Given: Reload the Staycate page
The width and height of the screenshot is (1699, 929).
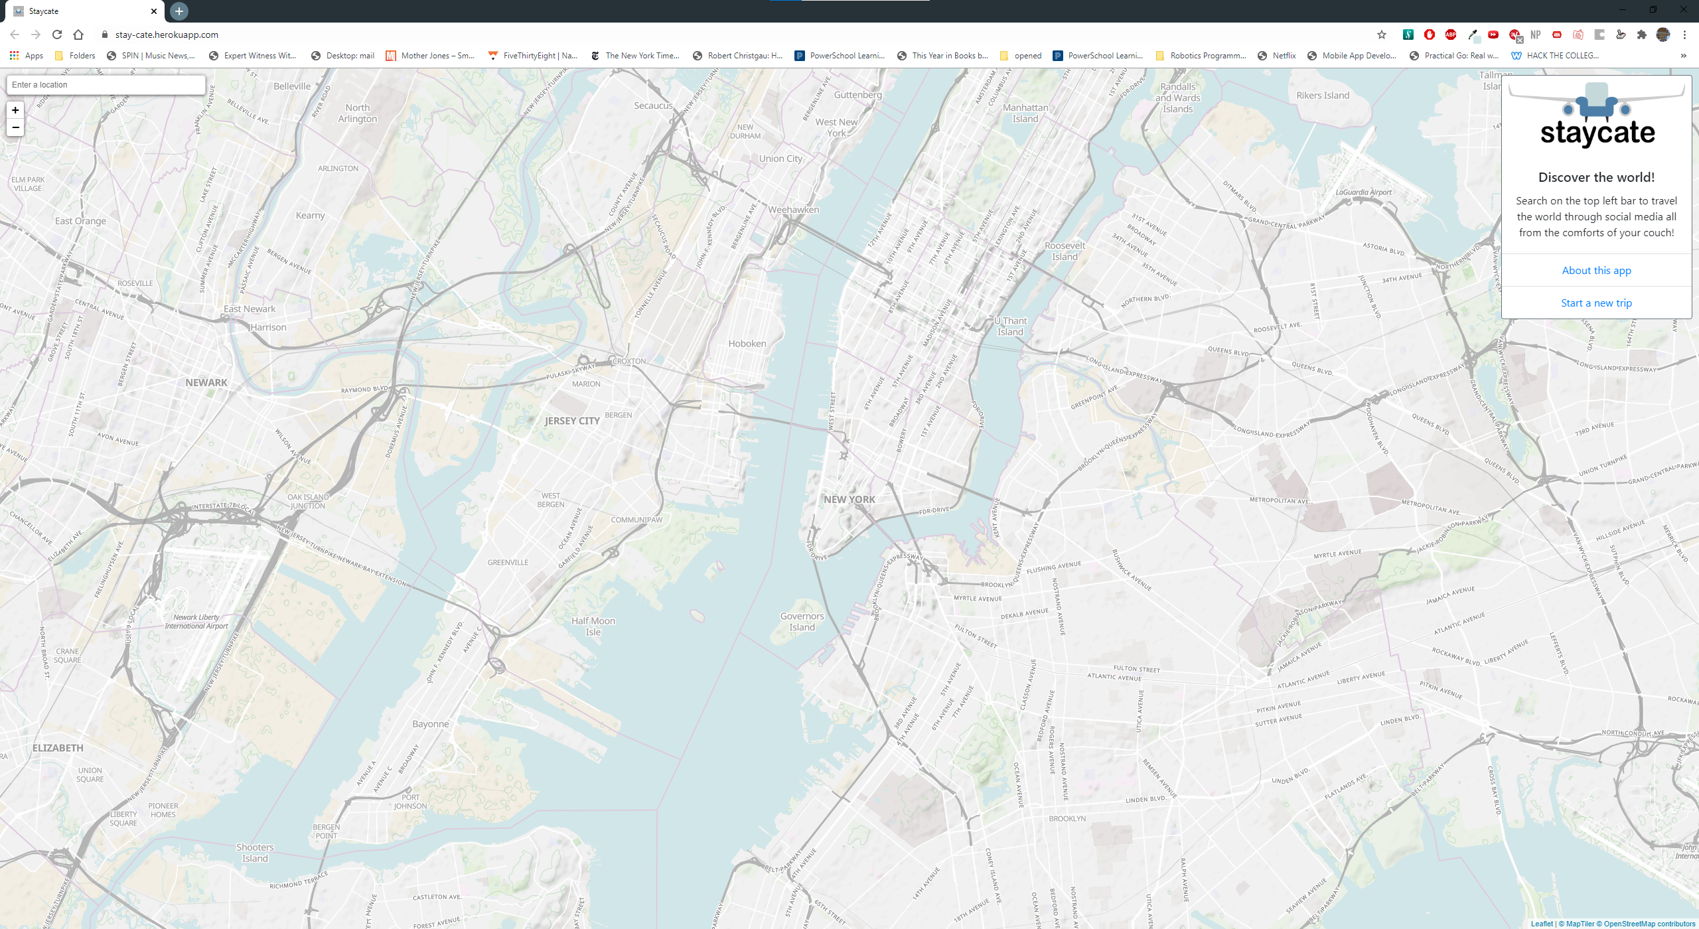Looking at the screenshot, I should pos(57,35).
